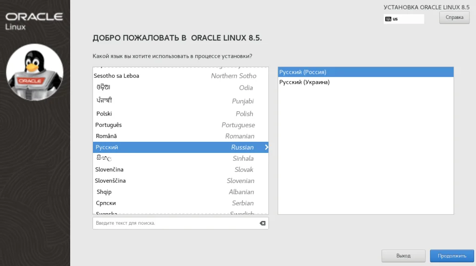Click the Выход quit button

403,255
